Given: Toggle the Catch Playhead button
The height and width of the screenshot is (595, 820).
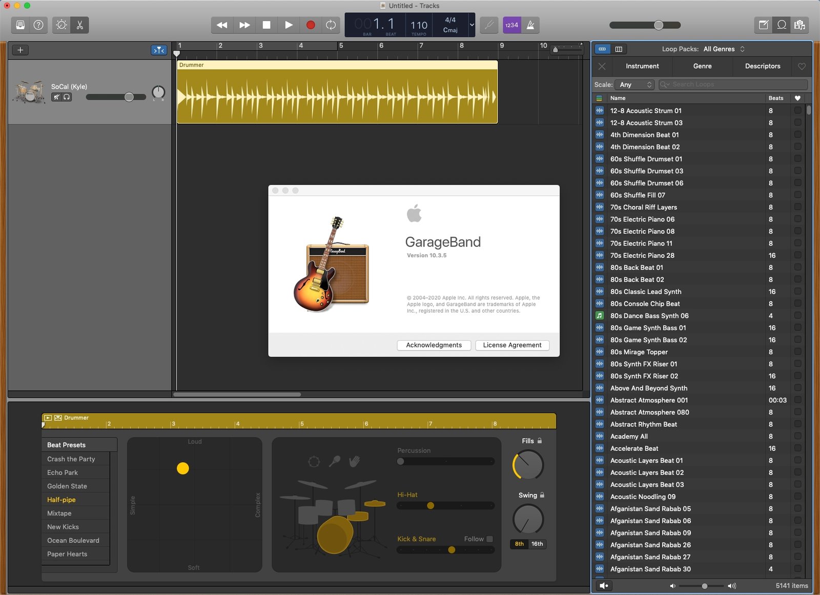Looking at the screenshot, I should (159, 50).
